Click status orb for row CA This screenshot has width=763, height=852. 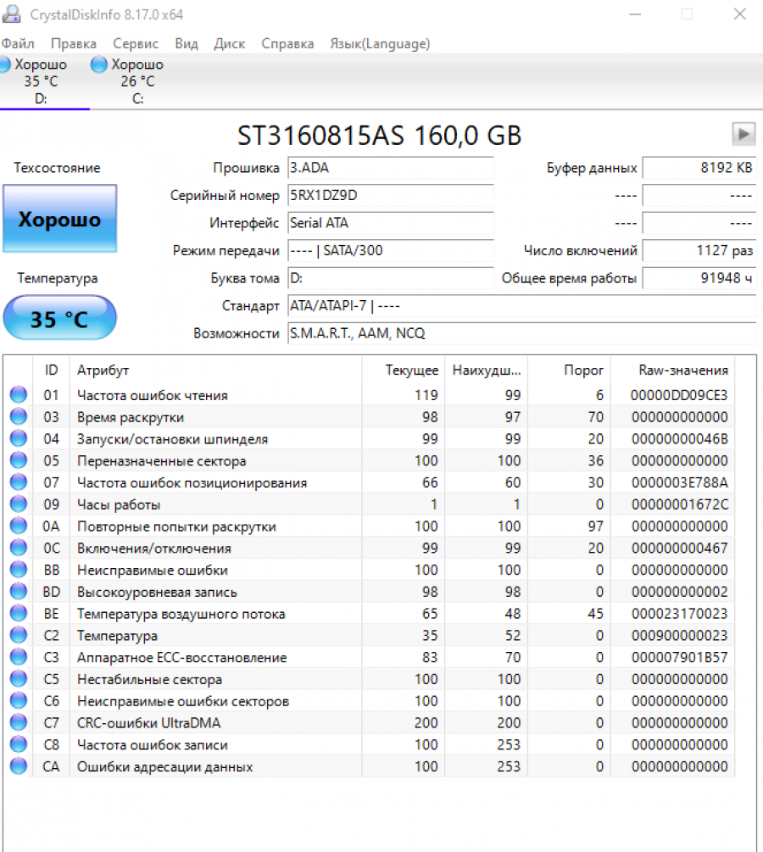[19, 767]
